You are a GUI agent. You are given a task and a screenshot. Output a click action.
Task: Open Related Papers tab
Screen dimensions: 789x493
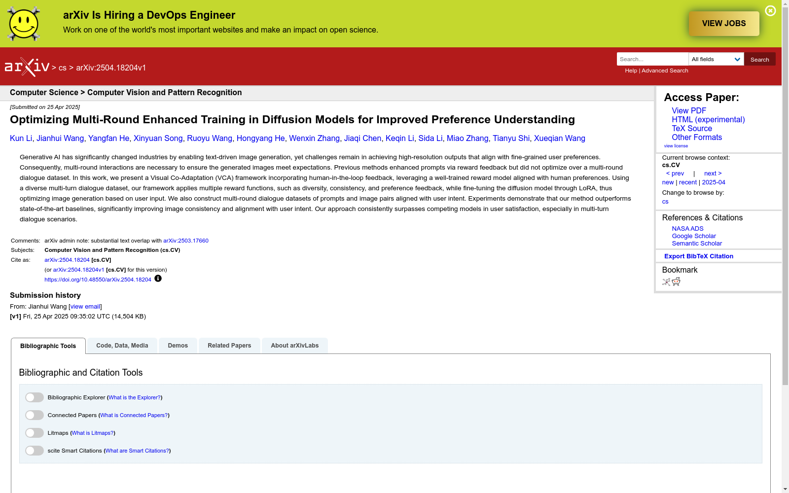point(229,346)
